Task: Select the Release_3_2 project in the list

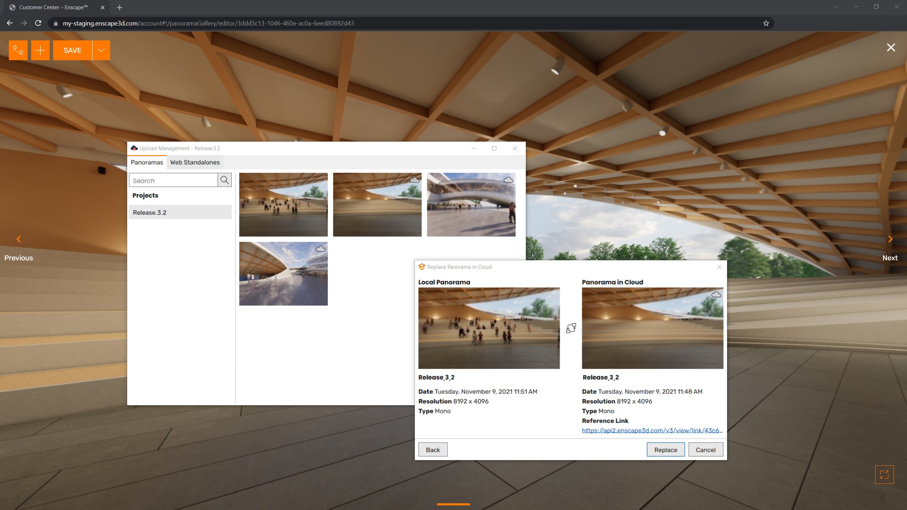Action: pos(150,212)
